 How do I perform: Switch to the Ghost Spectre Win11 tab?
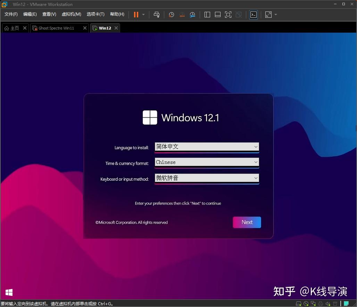tap(57, 28)
